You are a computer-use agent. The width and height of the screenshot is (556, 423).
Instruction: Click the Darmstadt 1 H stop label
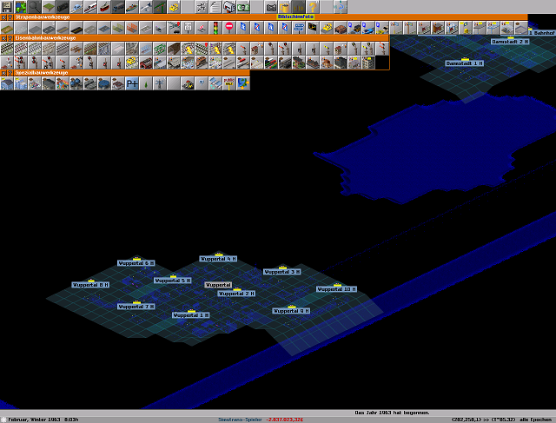pyautogui.click(x=464, y=63)
